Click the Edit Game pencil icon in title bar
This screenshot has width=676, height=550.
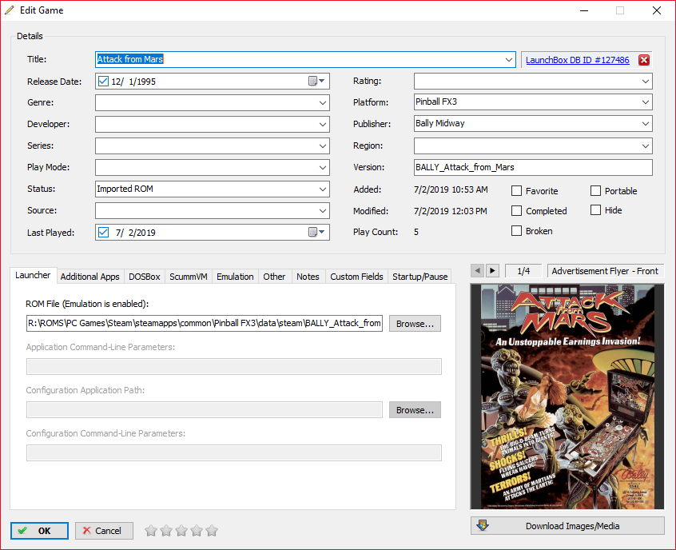click(x=10, y=10)
